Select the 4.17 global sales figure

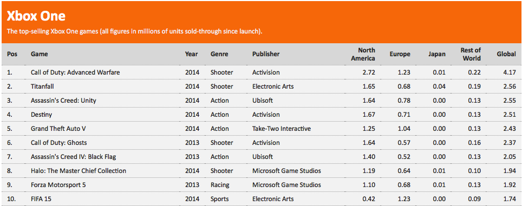(510, 72)
